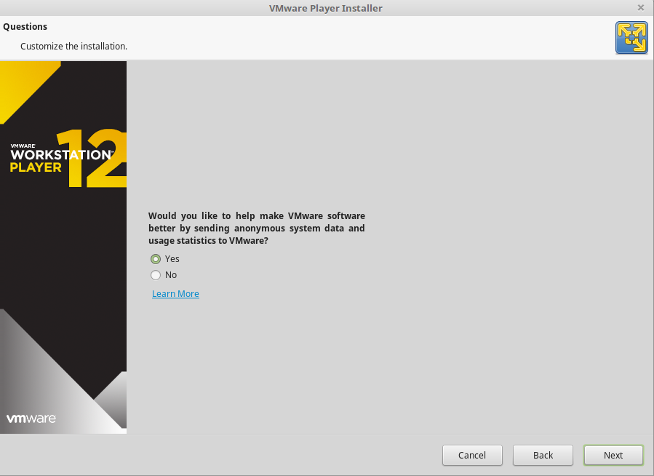Click the VMware Player Installer title bar
Viewport: 654px width, 476px height.
[325, 8]
